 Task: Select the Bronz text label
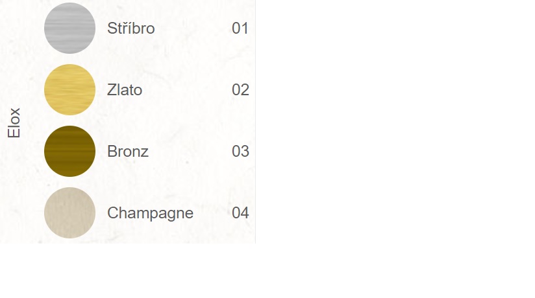[128, 152]
